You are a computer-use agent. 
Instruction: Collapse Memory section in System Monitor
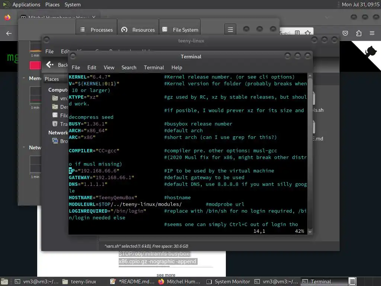tap(24, 78)
